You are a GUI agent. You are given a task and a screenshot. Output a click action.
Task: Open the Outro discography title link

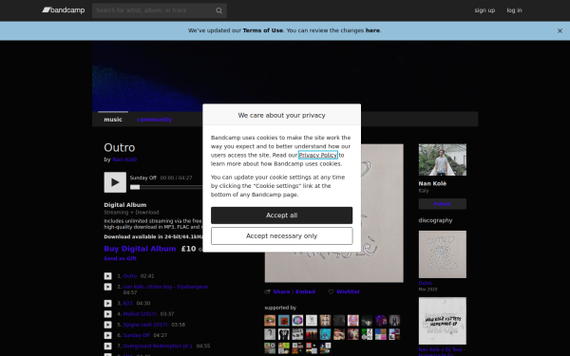tap(426, 283)
